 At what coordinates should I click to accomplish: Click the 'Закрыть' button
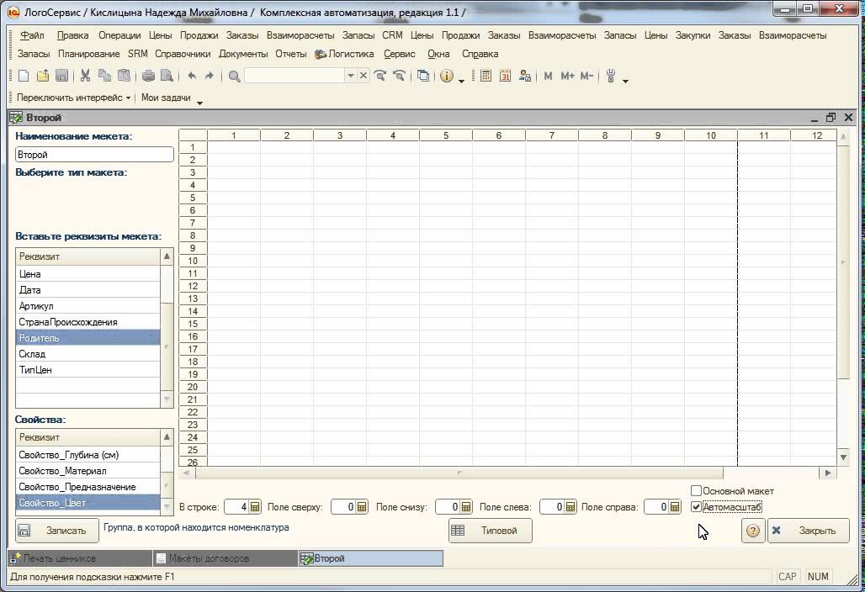808,531
